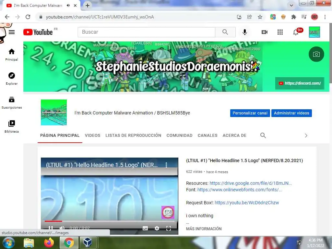This screenshot has width=332, height=249.
Task: Open video options three-dot menu
Action: coord(166,165)
